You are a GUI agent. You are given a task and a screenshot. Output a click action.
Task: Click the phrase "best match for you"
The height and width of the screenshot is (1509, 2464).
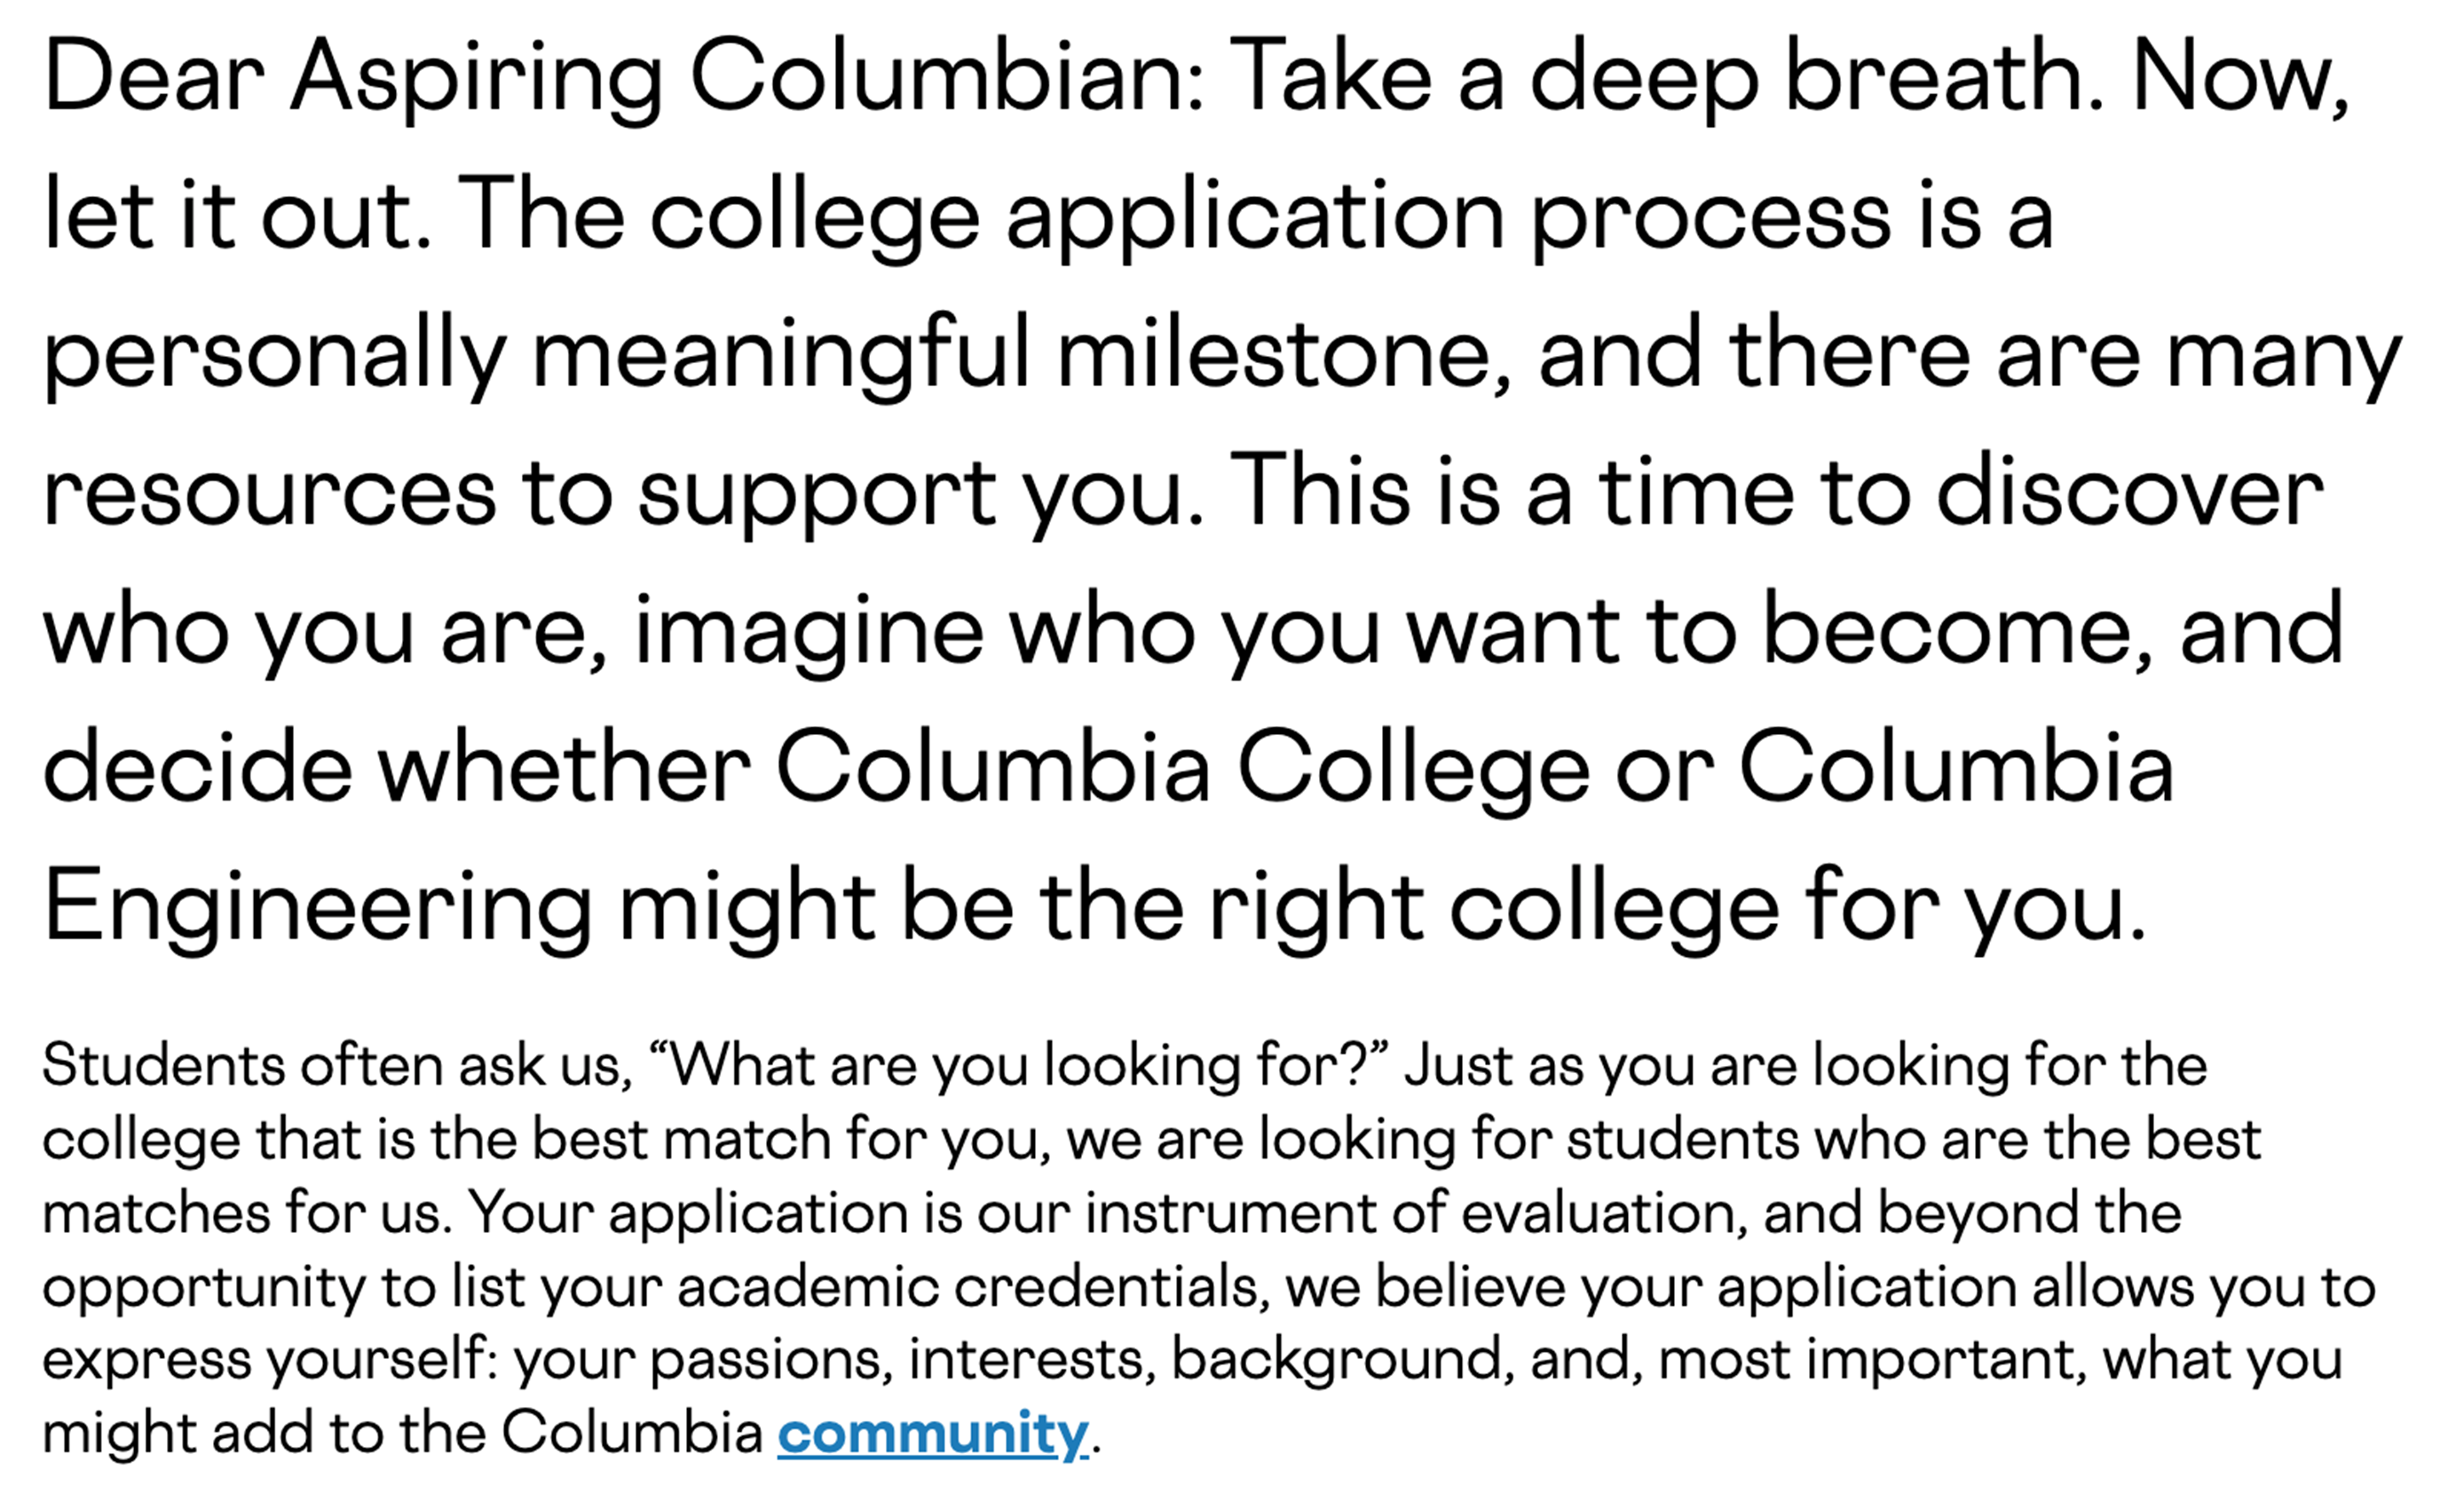[790, 1140]
